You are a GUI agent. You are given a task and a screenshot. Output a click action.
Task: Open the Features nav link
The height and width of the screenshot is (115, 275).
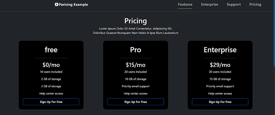(x=185, y=4)
